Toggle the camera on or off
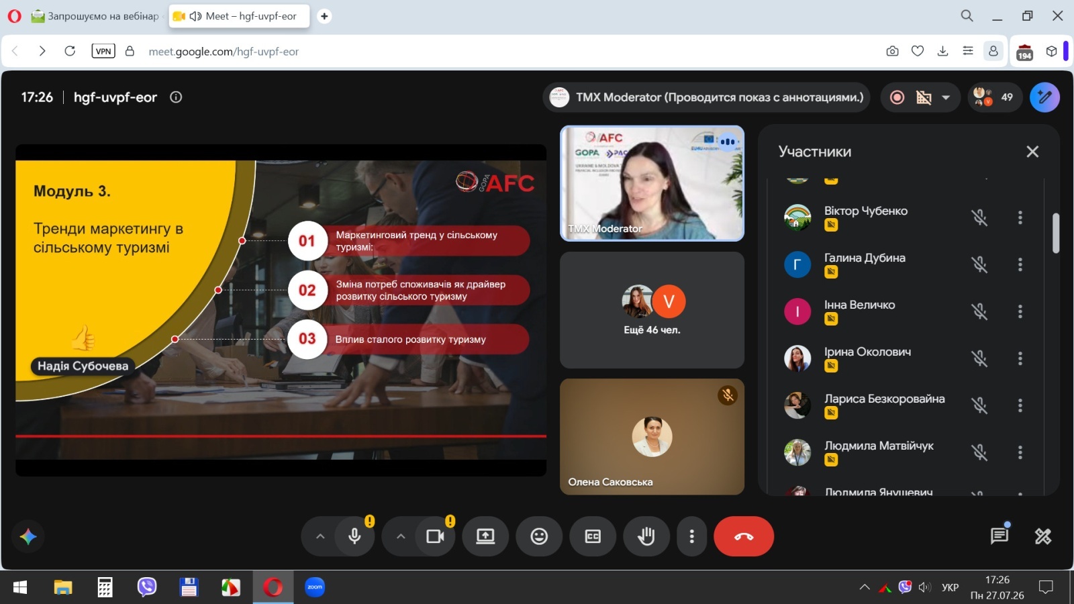Viewport: 1074px width, 604px height. [x=435, y=536]
